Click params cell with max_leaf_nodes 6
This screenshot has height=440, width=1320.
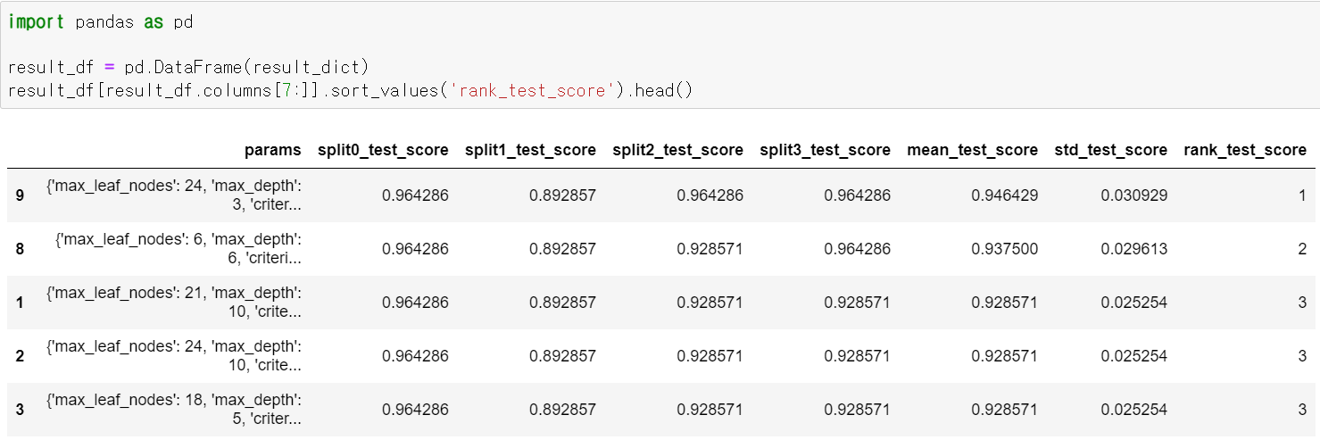[178, 248]
